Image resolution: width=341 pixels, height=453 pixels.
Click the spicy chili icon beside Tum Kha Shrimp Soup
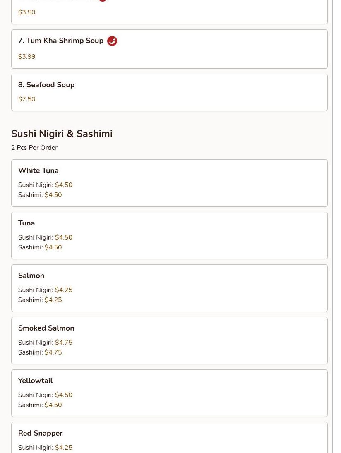click(x=112, y=41)
